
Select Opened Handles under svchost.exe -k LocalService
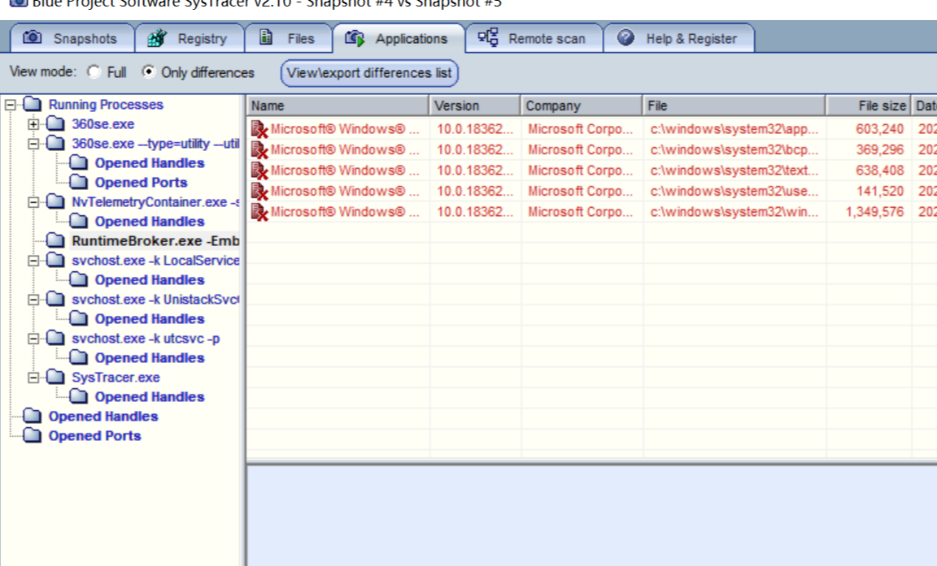(x=150, y=279)
